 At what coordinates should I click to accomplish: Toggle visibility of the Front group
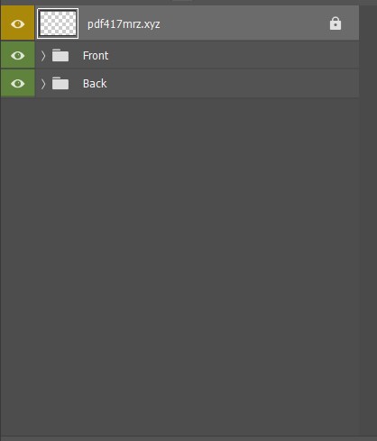click(x=17, y=56)
